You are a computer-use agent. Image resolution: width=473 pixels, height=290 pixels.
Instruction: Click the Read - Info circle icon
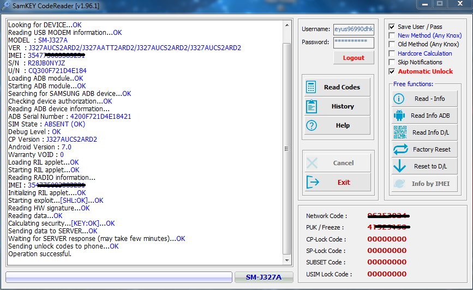point(399,99)
